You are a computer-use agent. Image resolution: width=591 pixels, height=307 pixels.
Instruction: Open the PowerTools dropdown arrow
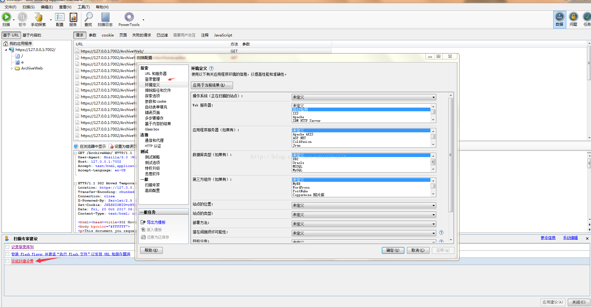coord(143,20)
